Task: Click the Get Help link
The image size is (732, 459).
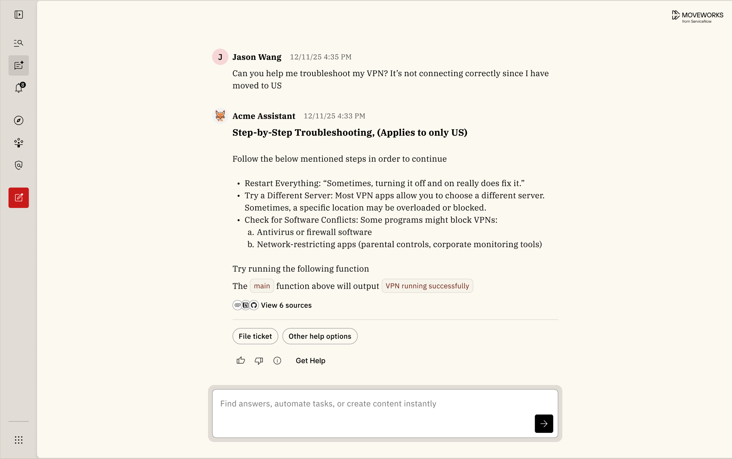Action: [310, 361]
